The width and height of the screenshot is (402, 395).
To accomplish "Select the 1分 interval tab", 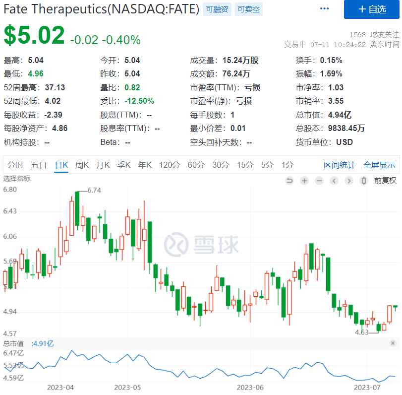I will coord(287,165).
